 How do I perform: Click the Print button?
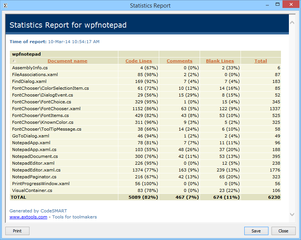pyautogui.click(x=17, y=231)
